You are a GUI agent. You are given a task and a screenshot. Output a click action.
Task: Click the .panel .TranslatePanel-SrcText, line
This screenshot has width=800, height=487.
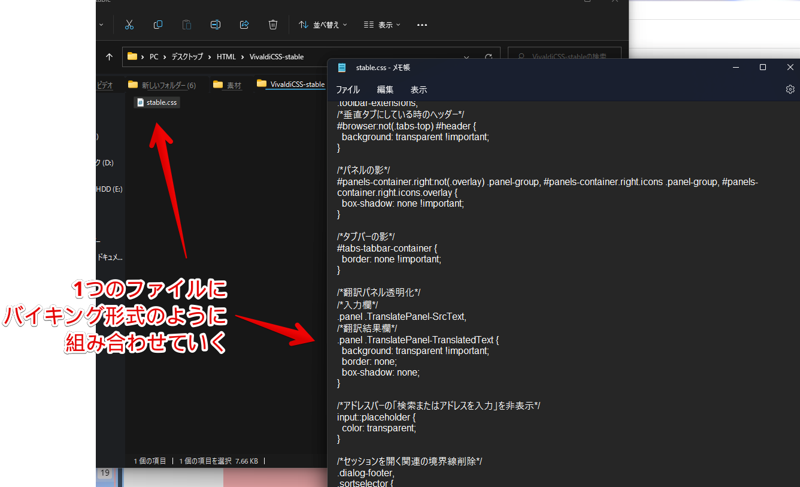point(402,316)
